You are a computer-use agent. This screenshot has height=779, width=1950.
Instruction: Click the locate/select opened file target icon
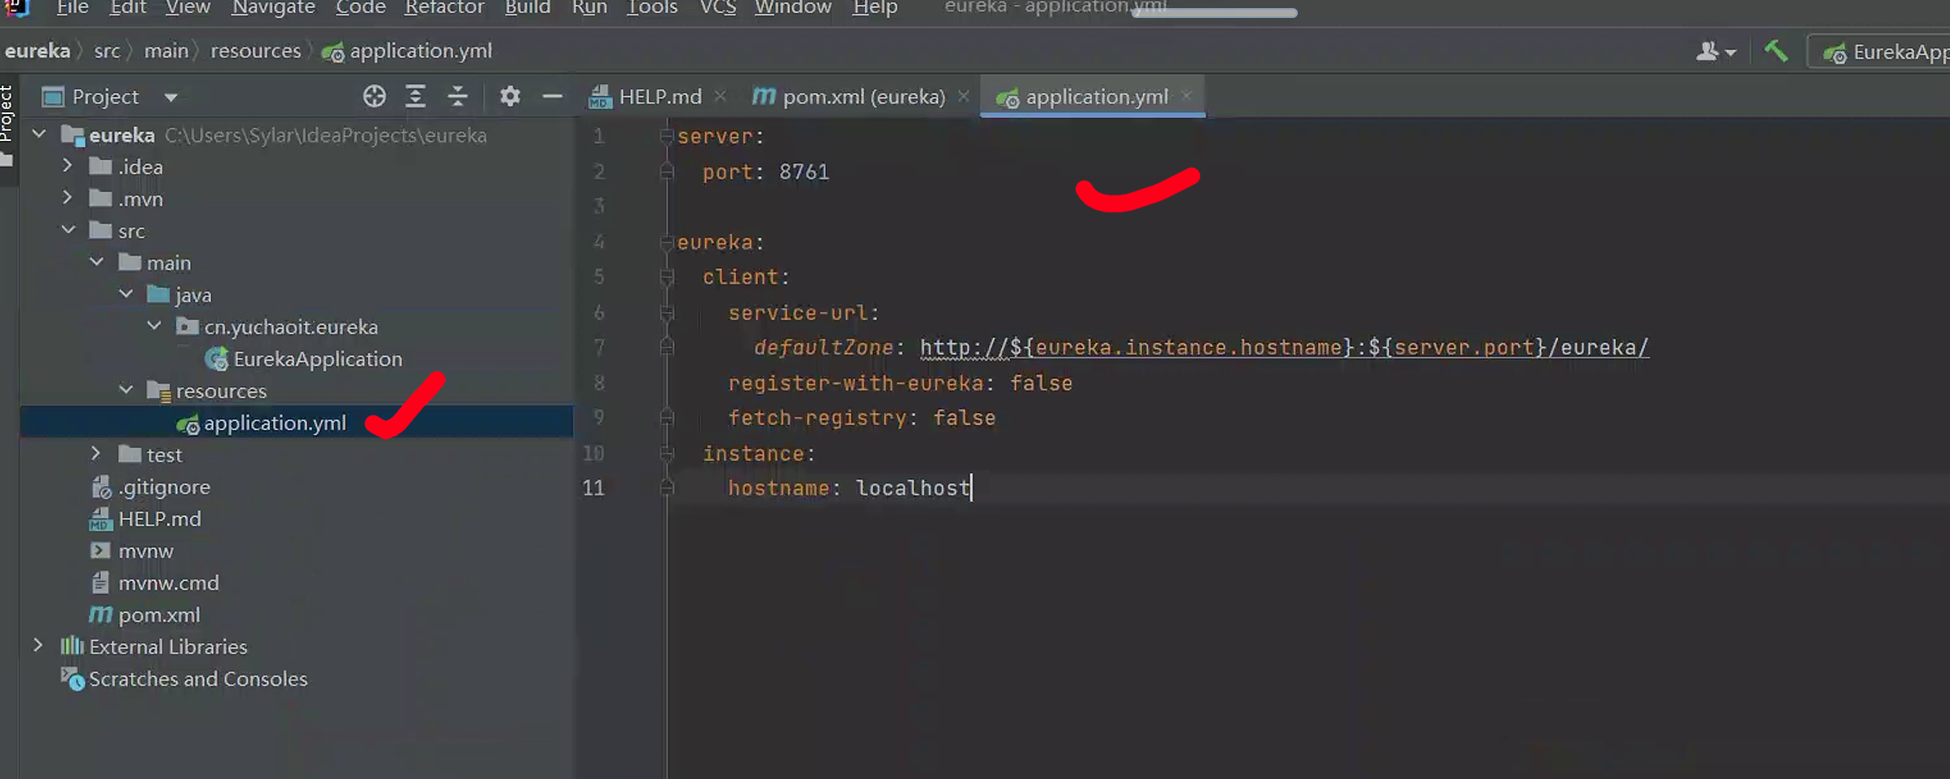tap(374, 96)
